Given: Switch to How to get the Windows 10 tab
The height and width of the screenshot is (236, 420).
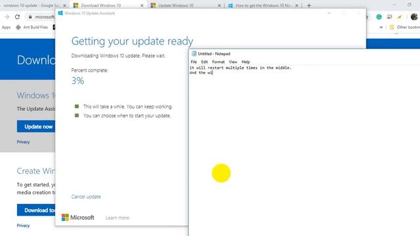Looking at the screenshot, I should point(262,5).
